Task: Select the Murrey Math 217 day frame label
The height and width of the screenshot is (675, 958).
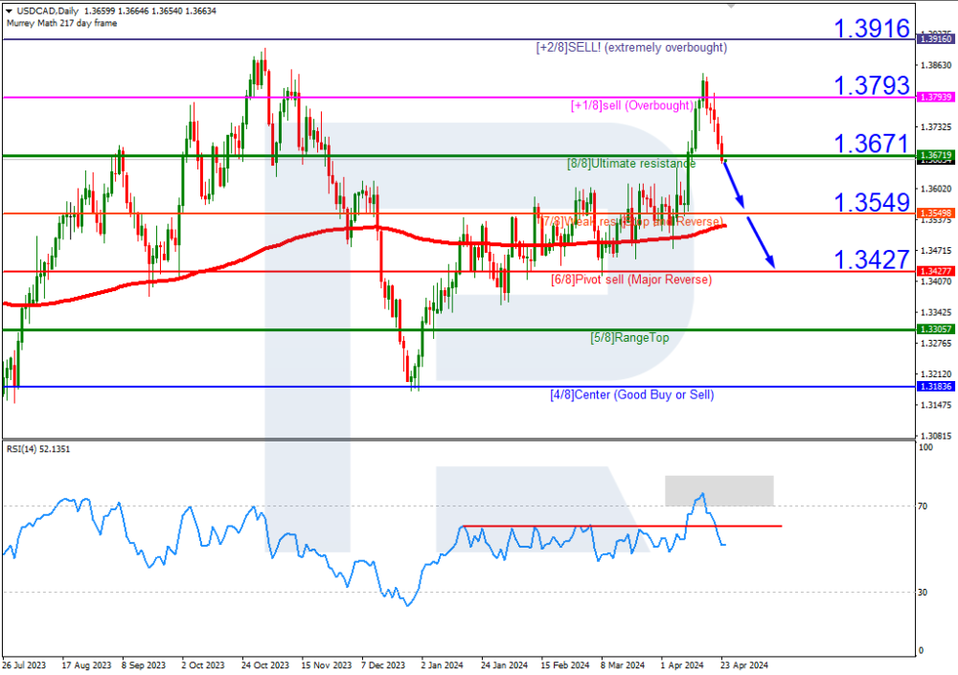Action: click(x=61, y=23)
